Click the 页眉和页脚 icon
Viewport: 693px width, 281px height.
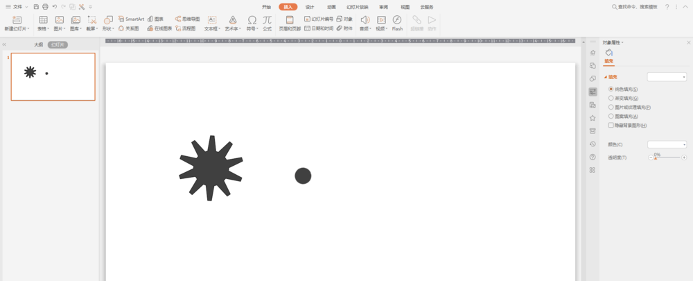tap(290, 20)
